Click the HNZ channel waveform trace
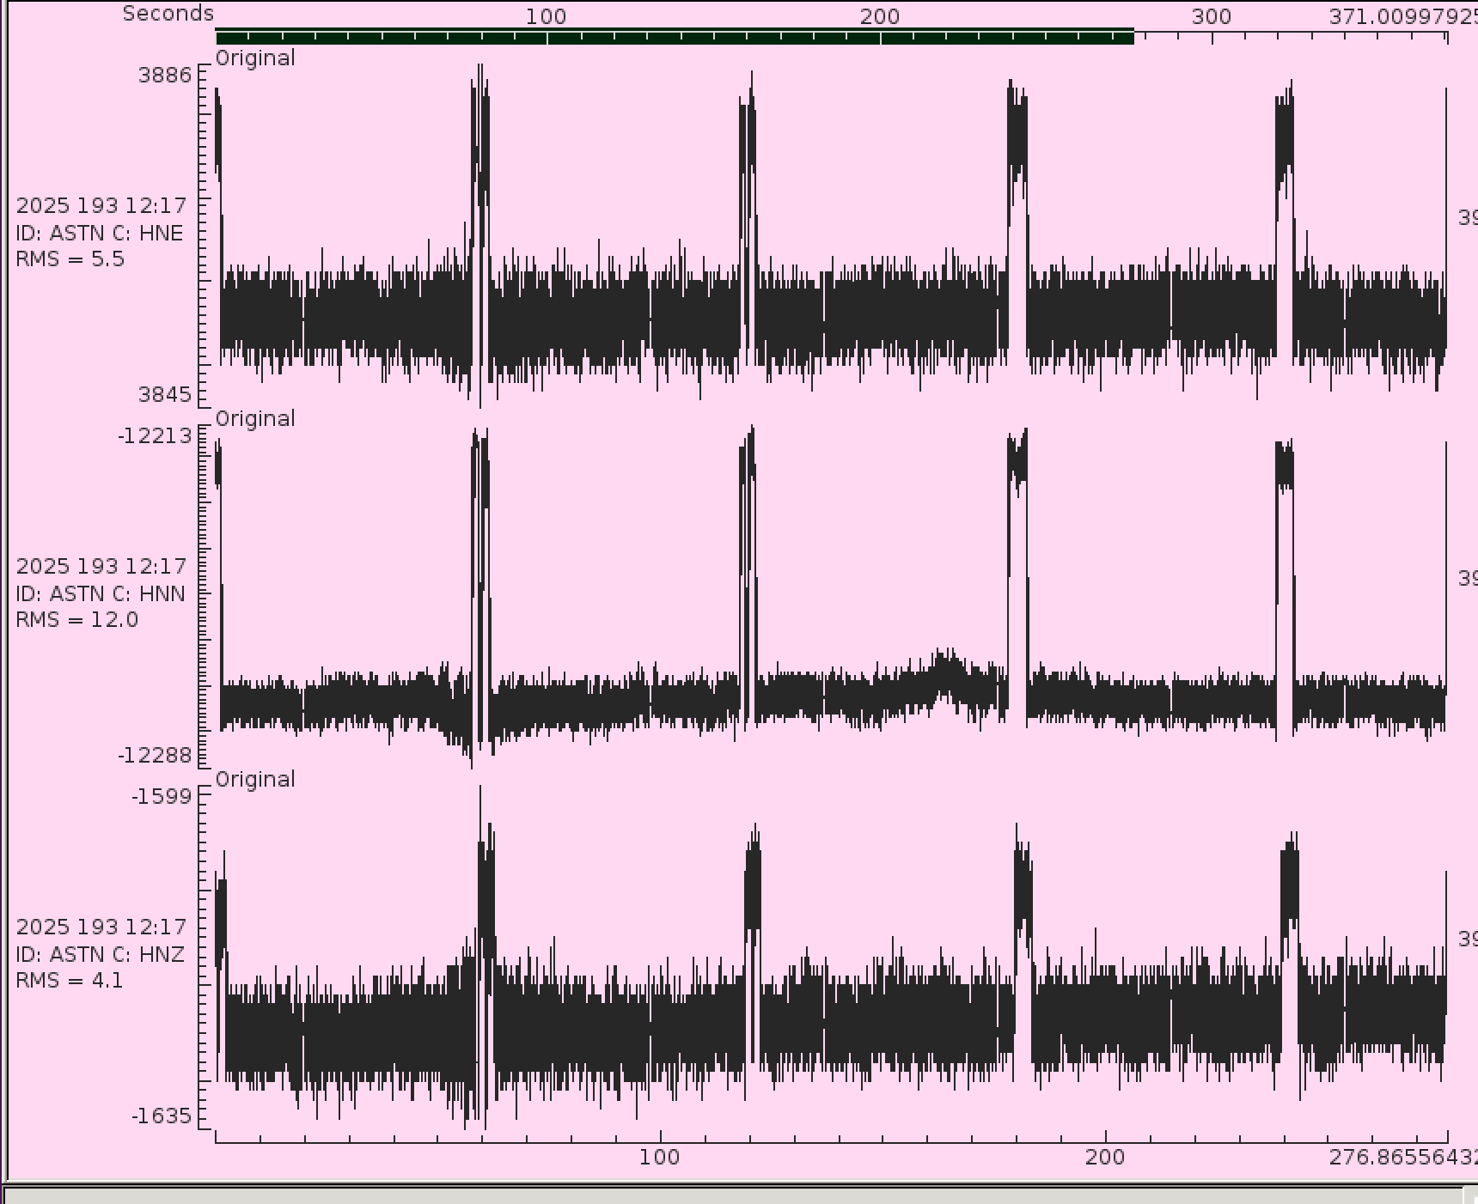This screenshot has width=1478, height=1204. click(x=831, y=958)
